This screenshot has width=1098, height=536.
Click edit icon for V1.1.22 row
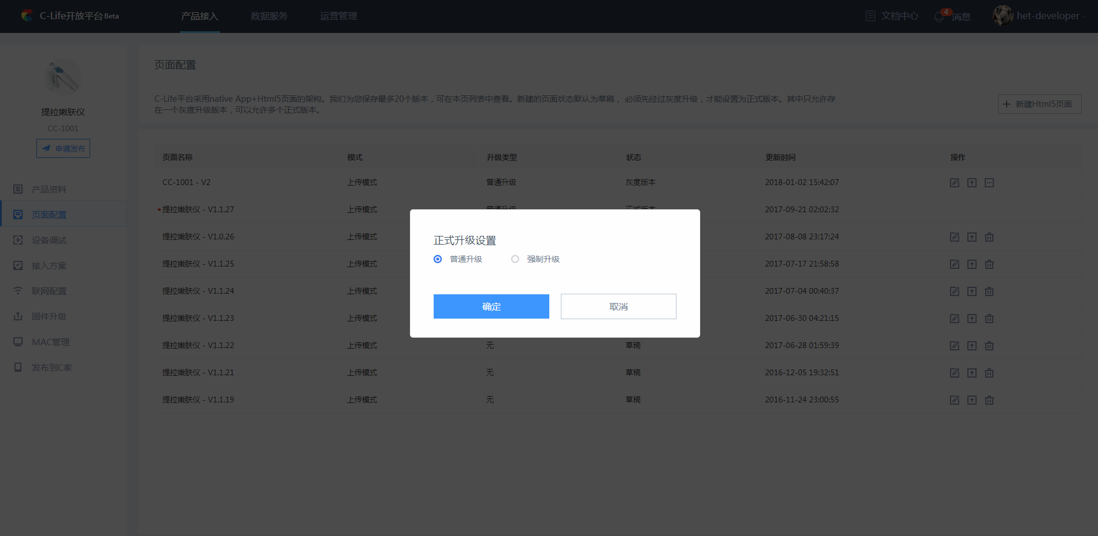click(x=955, y=346)
